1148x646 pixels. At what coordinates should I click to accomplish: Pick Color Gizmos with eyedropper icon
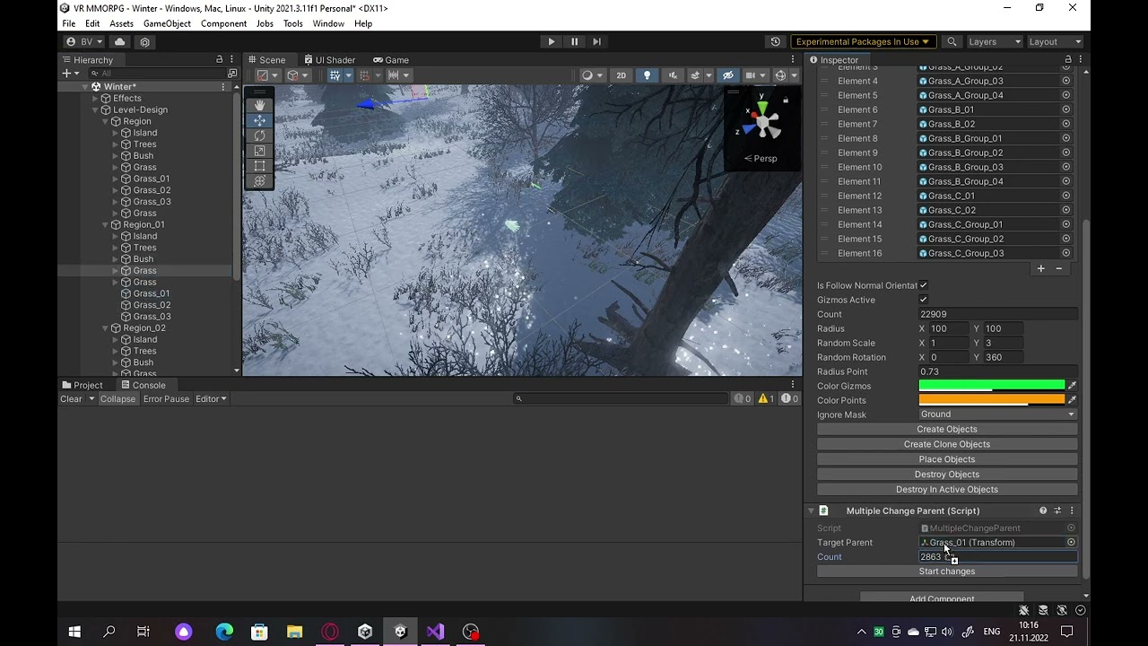(1072, 386)
